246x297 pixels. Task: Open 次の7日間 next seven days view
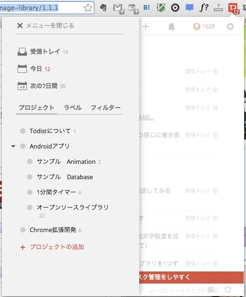44,86
